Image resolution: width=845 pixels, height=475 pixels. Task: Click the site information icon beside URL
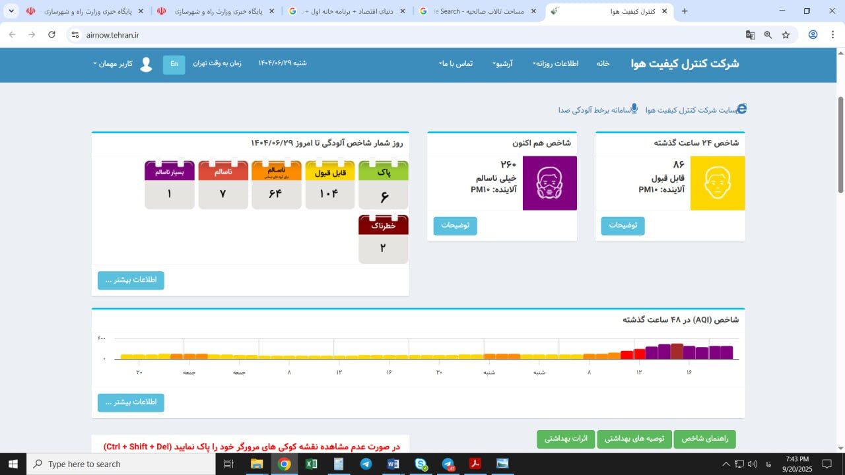75,35
